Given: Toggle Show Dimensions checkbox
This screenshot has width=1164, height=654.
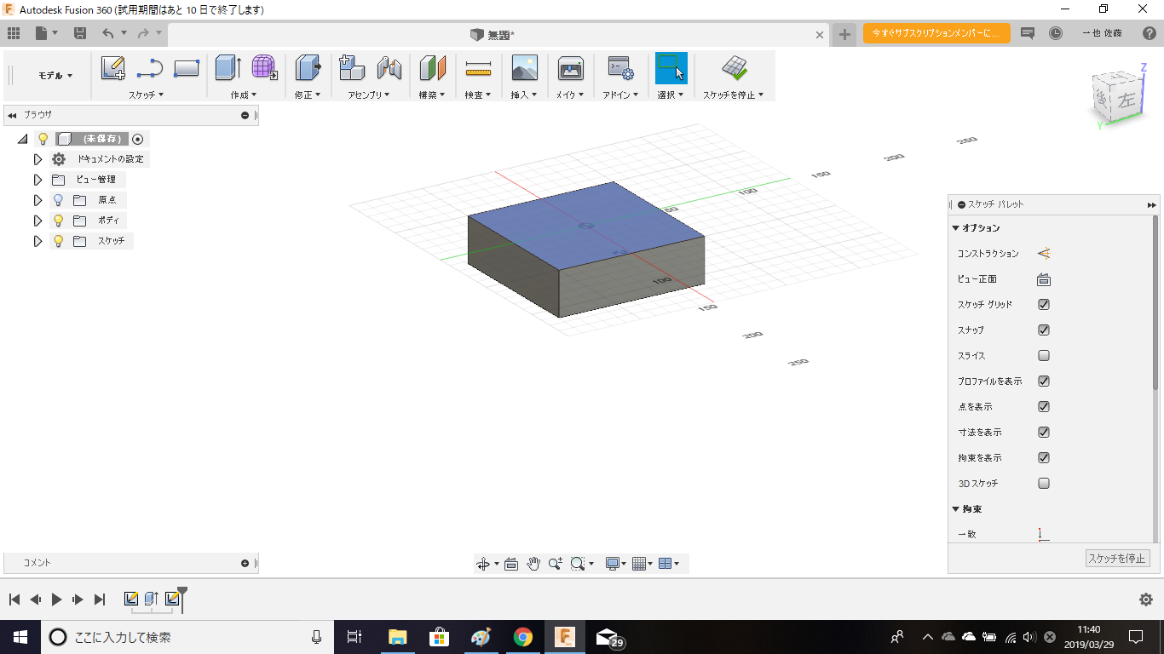Looking at the screenshot, I should click(1044, 433).
